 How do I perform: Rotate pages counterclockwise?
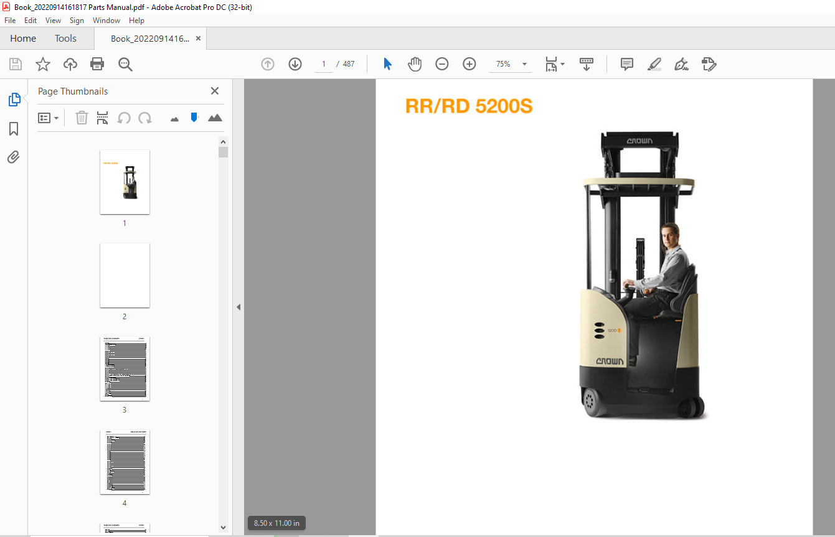(124, 118)
